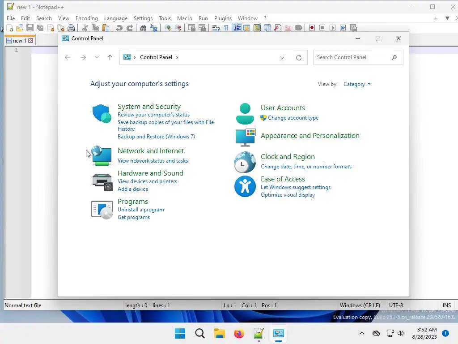The image size is (458, 344).
Task: Click the Programs category icon
Action: pos(102,210)
